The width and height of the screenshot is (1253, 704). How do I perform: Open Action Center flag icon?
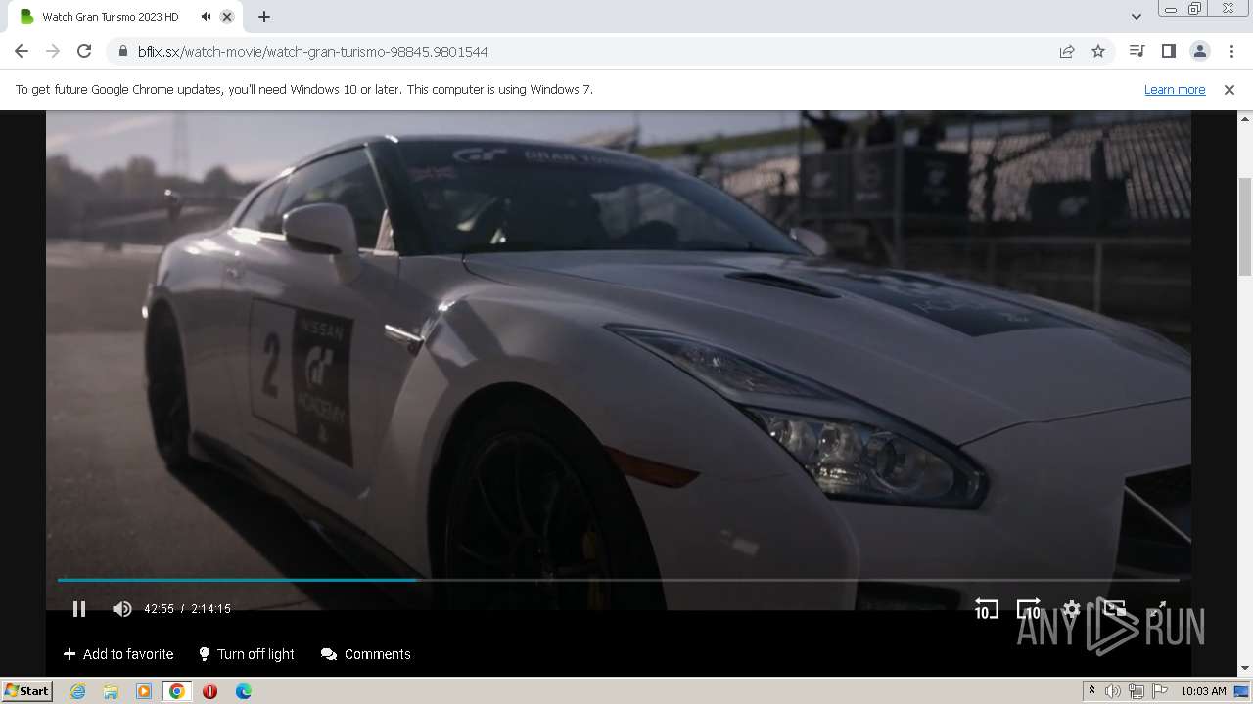tap(1160, 691)
